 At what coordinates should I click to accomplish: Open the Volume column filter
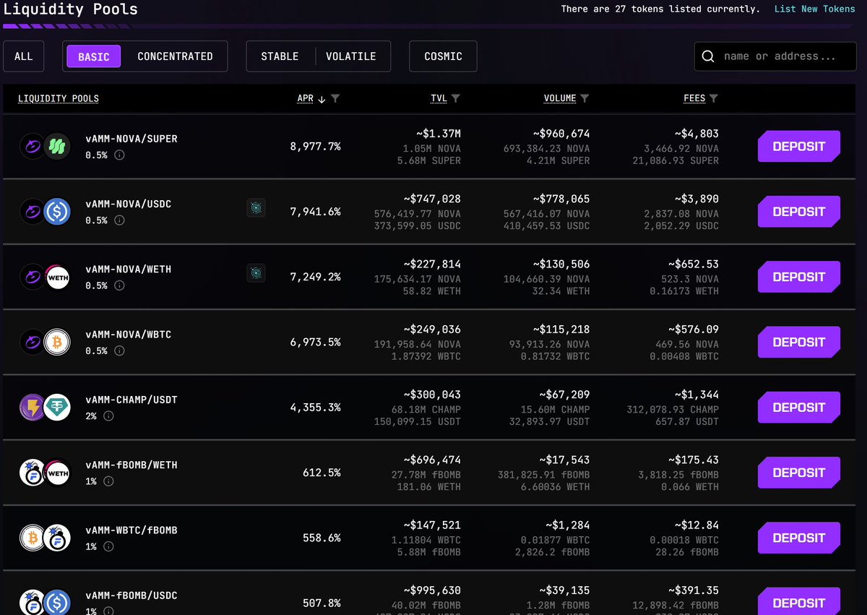coord(585,99)
